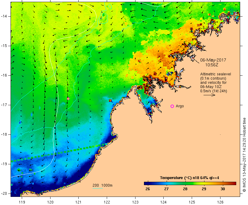Click the cyan 200 1000m depth contour legend line

[98, 188]
